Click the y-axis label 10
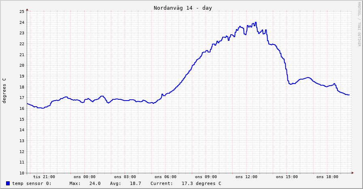The image size is (363, 189). (x=22, y=173)
